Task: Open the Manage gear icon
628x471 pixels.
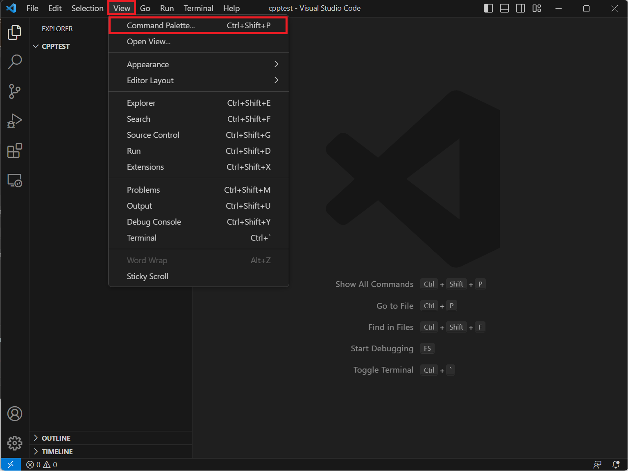Action: coord(15,443)
